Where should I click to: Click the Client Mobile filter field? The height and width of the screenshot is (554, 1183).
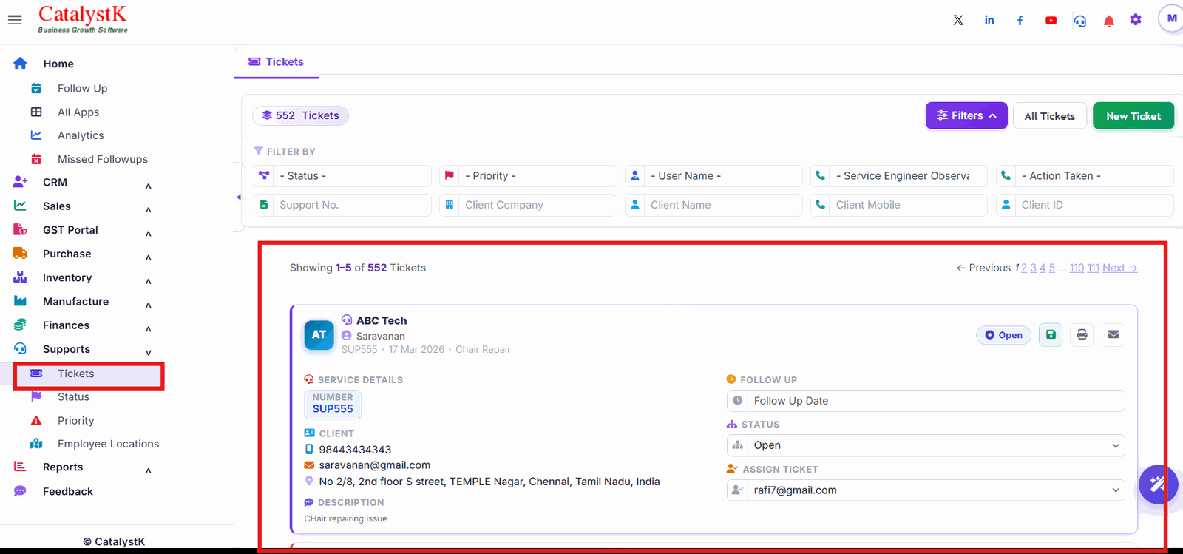click(x=898, y=205)
